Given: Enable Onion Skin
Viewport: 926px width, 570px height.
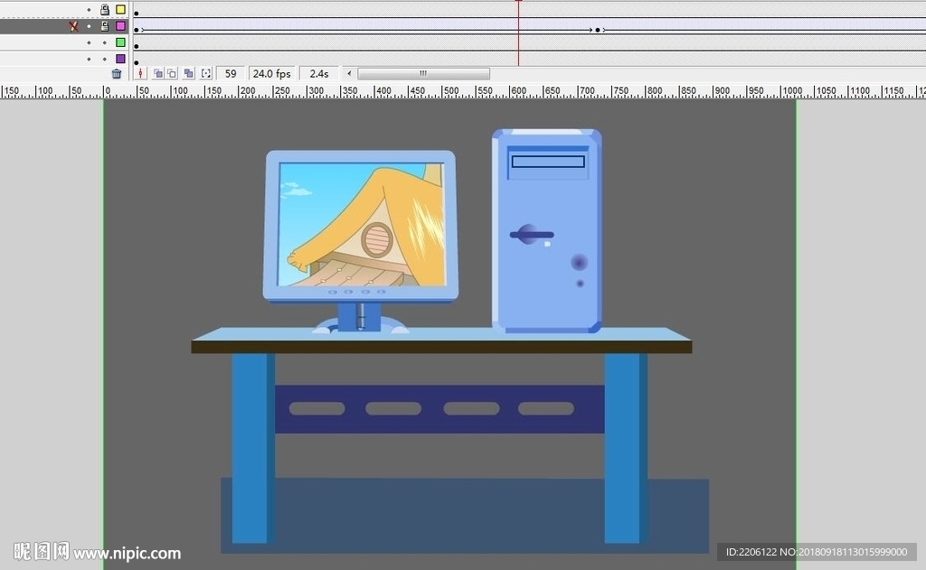Looking at the screenshot, I should pos(157,74).
